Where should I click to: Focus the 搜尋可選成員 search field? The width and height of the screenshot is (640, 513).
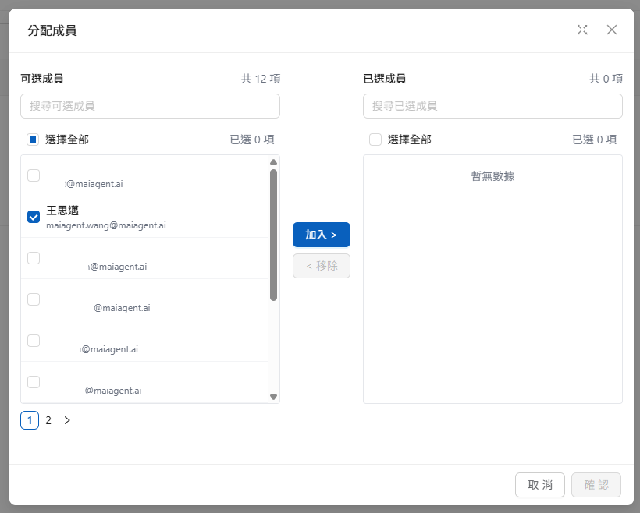click(150, 106)
